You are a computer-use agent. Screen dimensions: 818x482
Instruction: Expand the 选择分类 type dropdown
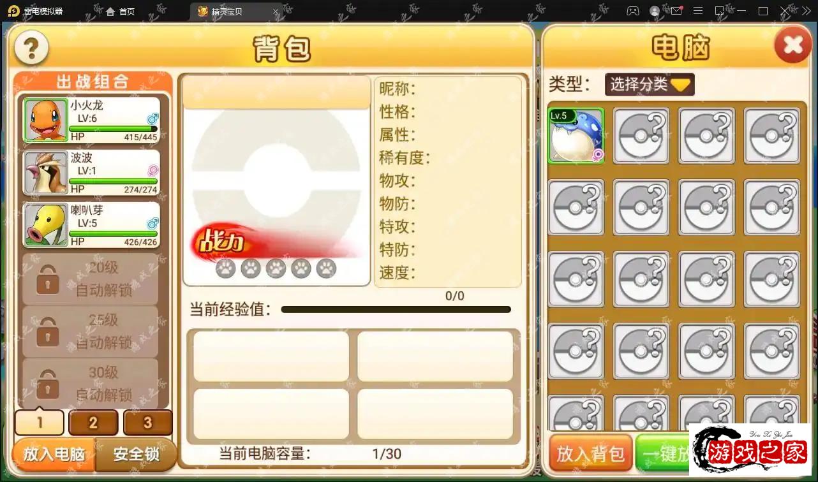650,84
